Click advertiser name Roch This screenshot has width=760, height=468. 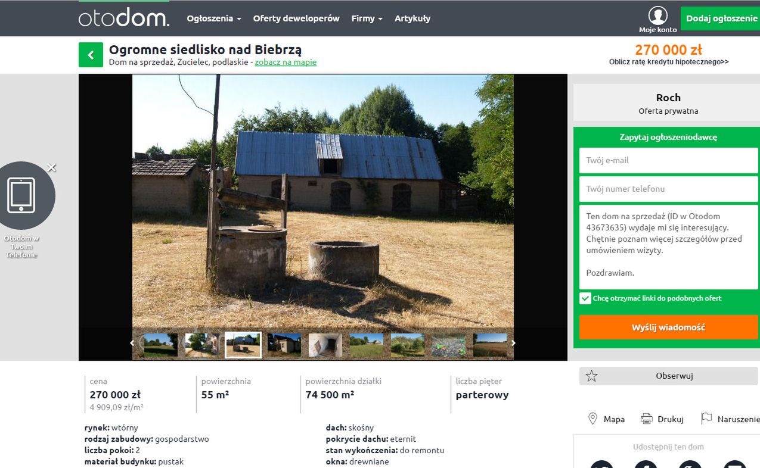tap(668, 98)
